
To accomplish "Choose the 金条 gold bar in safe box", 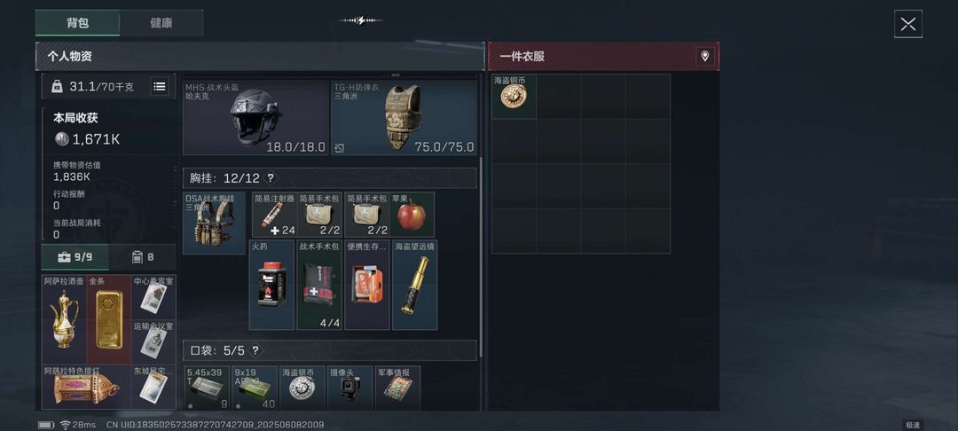I will point(109,319).
